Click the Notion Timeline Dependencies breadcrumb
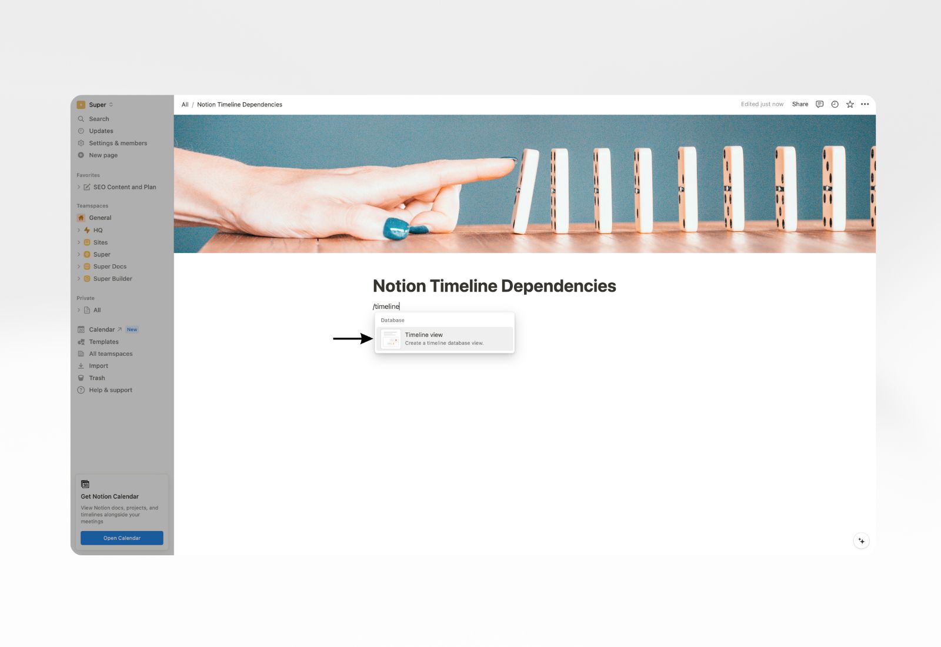 click(239, 105)
